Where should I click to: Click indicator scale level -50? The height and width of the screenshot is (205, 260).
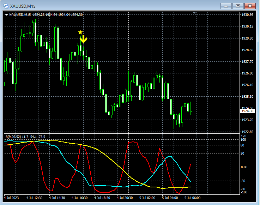tap(243, 181)
